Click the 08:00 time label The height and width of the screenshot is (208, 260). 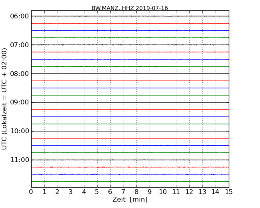point(20,74)
